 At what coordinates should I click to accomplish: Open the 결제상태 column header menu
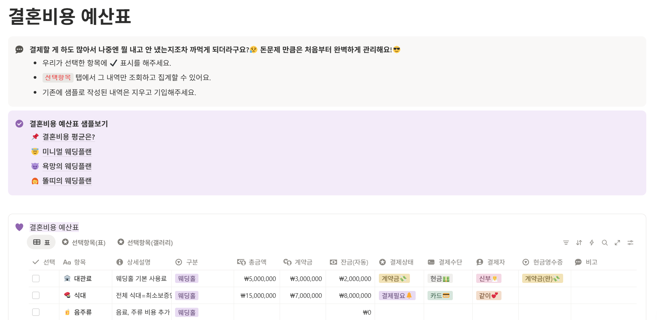point(399,262)
